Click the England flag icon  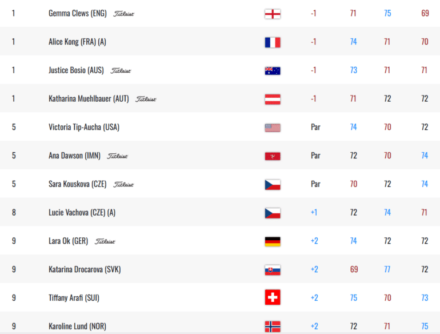pyautogui.click(x=273, y=14)
